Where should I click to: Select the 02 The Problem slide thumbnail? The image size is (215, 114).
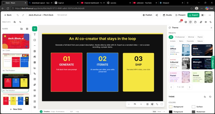[x=16, y=61]
